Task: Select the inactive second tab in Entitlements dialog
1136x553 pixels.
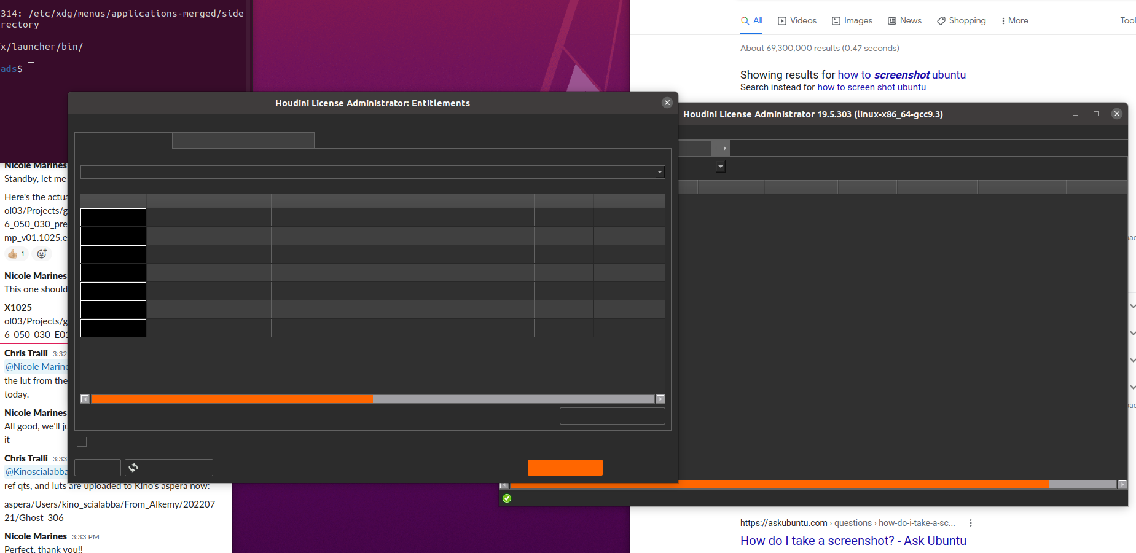Action: coord(243,140)
